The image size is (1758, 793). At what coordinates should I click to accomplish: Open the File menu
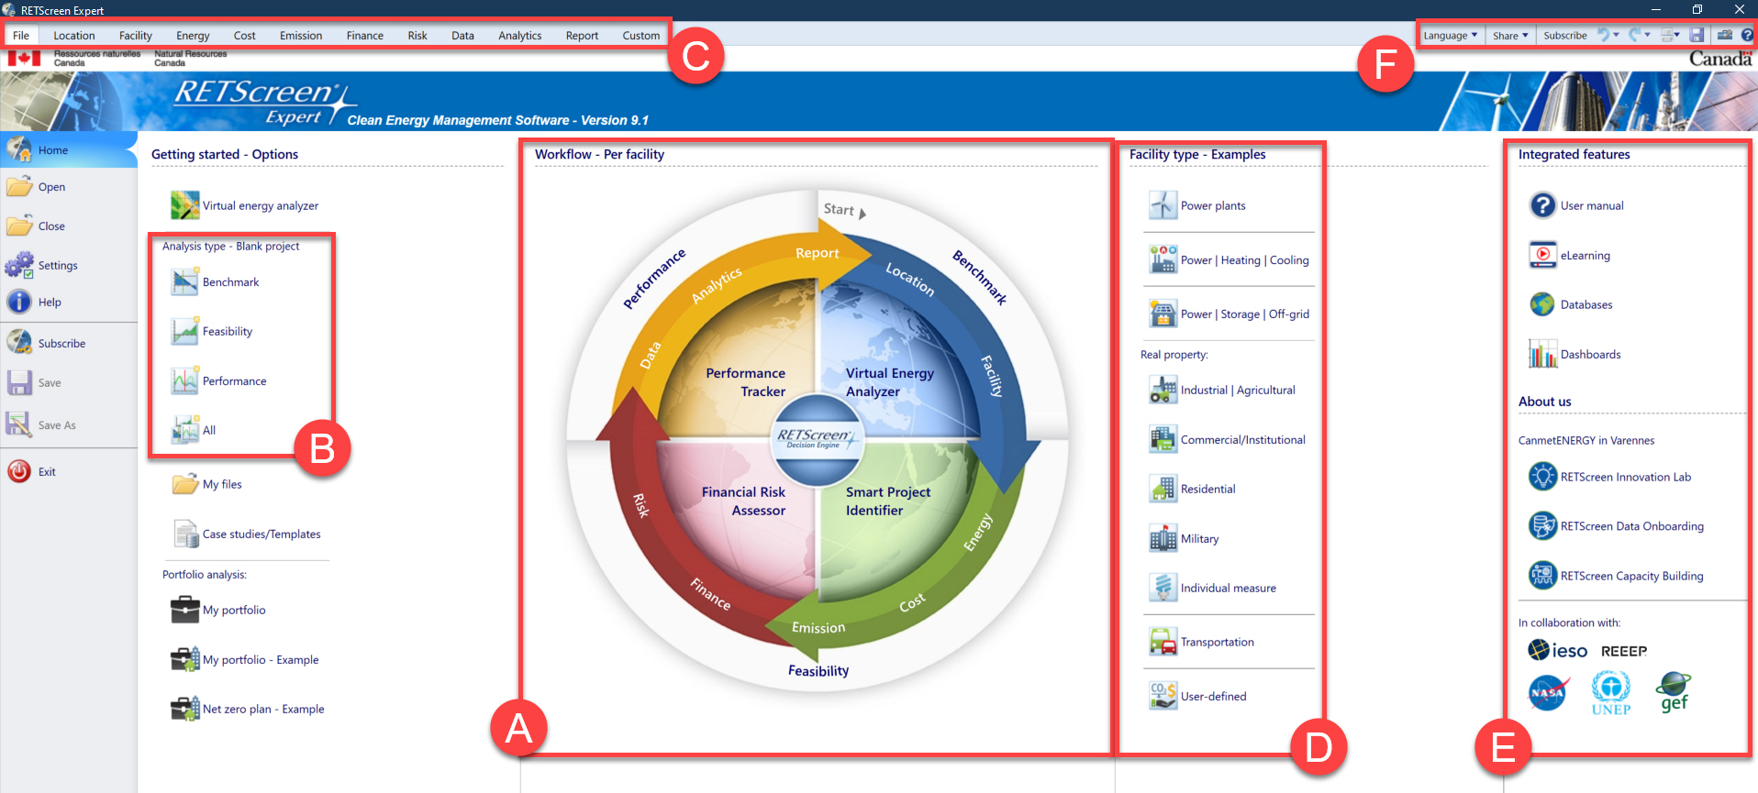click(x=21, y=35)
